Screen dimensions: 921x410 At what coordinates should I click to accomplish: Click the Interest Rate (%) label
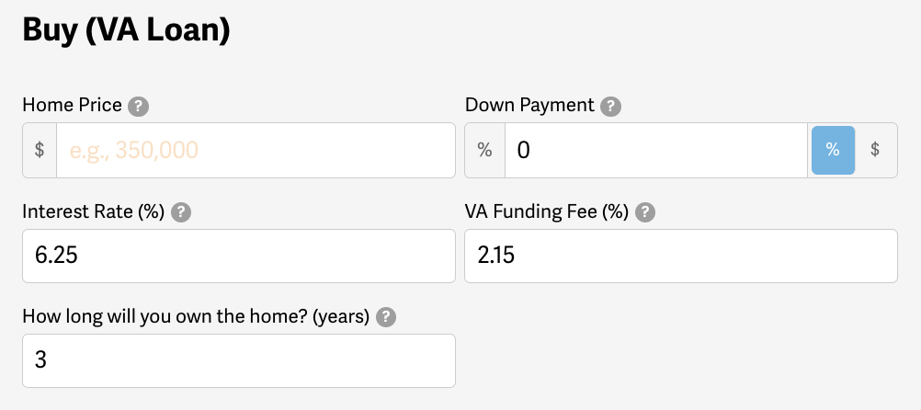point(93,211)
